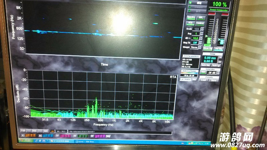Enable the Spectro display mode
The height and width of the screenshot is (150, 267).
tap(191, 17)
